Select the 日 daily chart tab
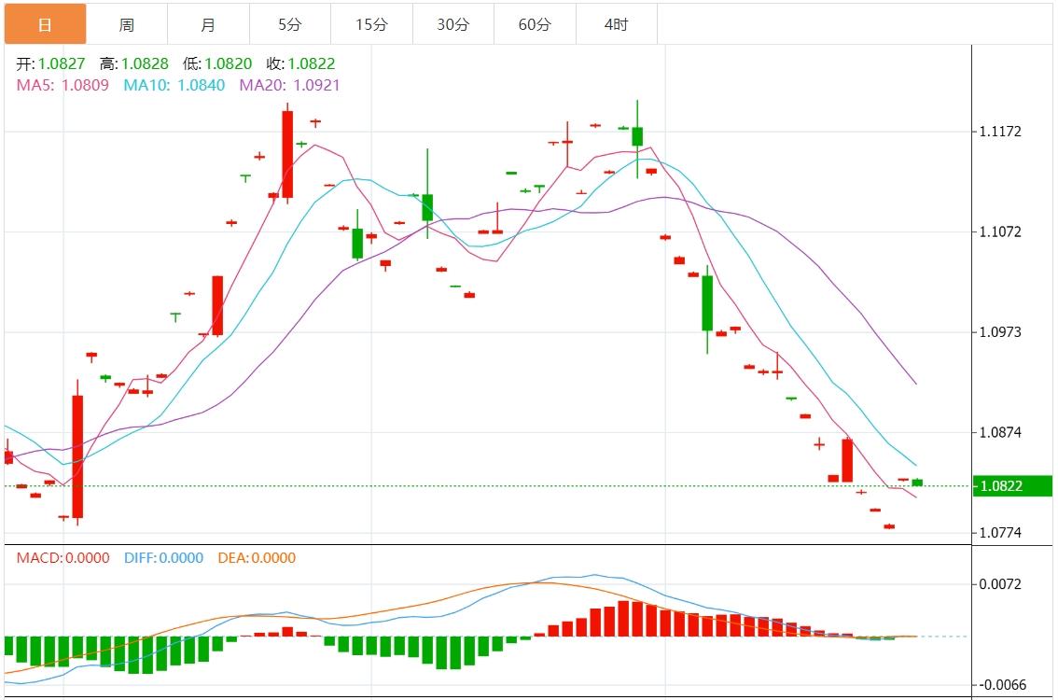This screenshot has height=700, width=1058. pos(46,24)
